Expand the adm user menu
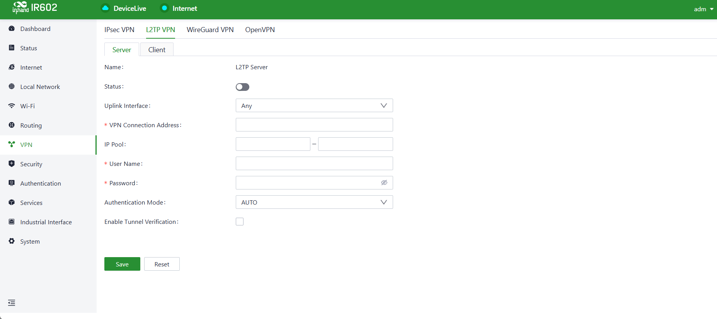Image resolution: width=717 pixels, height=319 pixels. (x=703, y=9)
